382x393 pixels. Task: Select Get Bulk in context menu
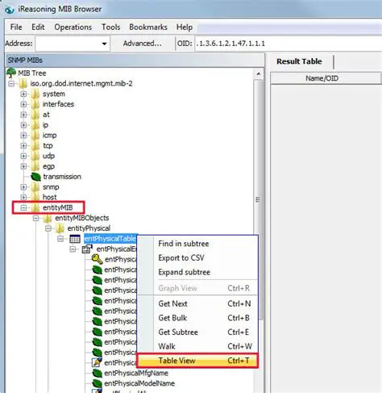(197, 318)
